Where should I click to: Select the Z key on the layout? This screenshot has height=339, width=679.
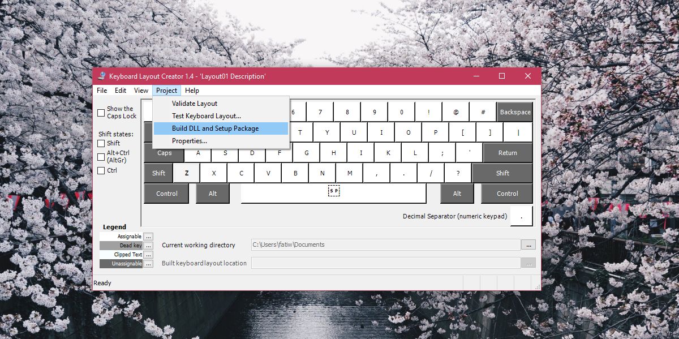tap(187, 173)
